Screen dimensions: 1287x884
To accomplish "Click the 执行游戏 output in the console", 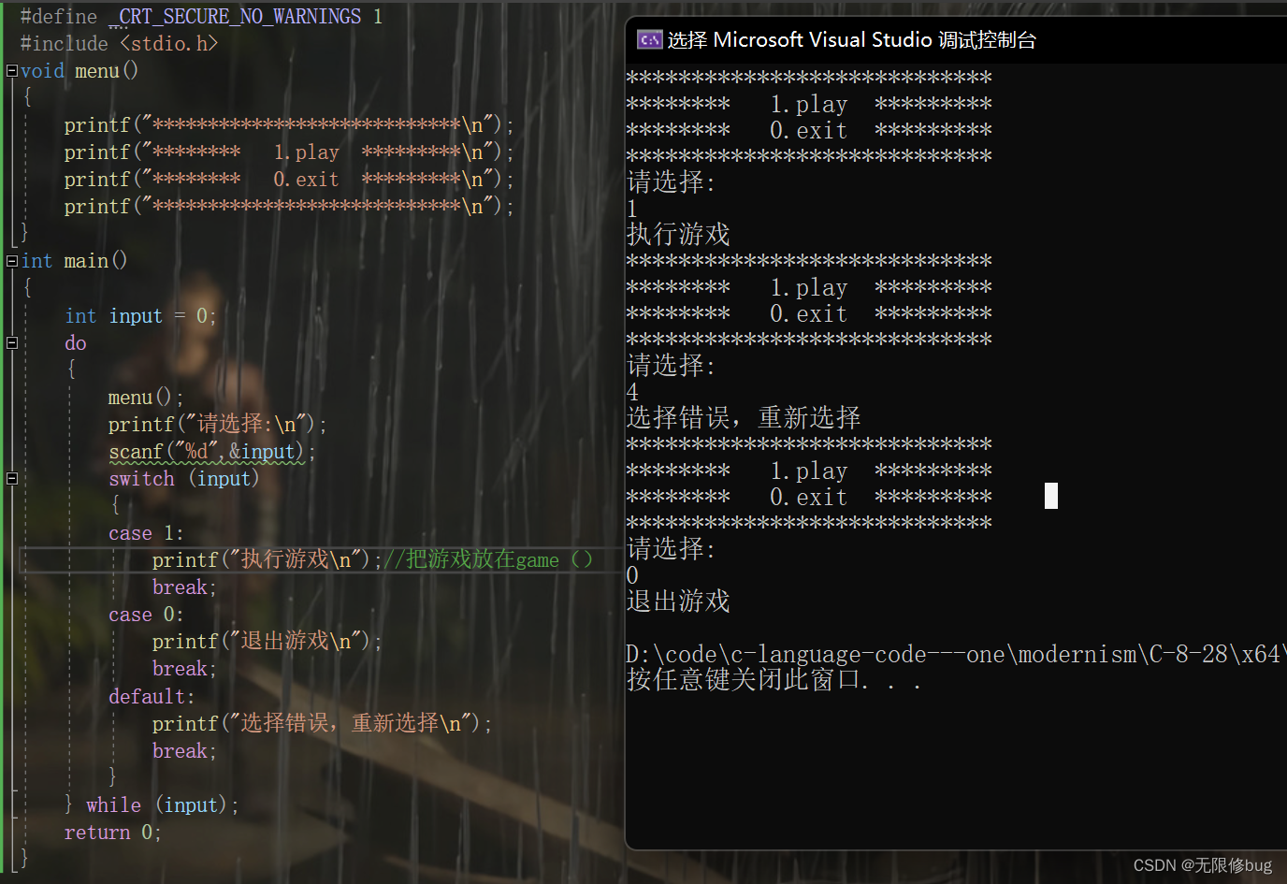I will [678, 234].
